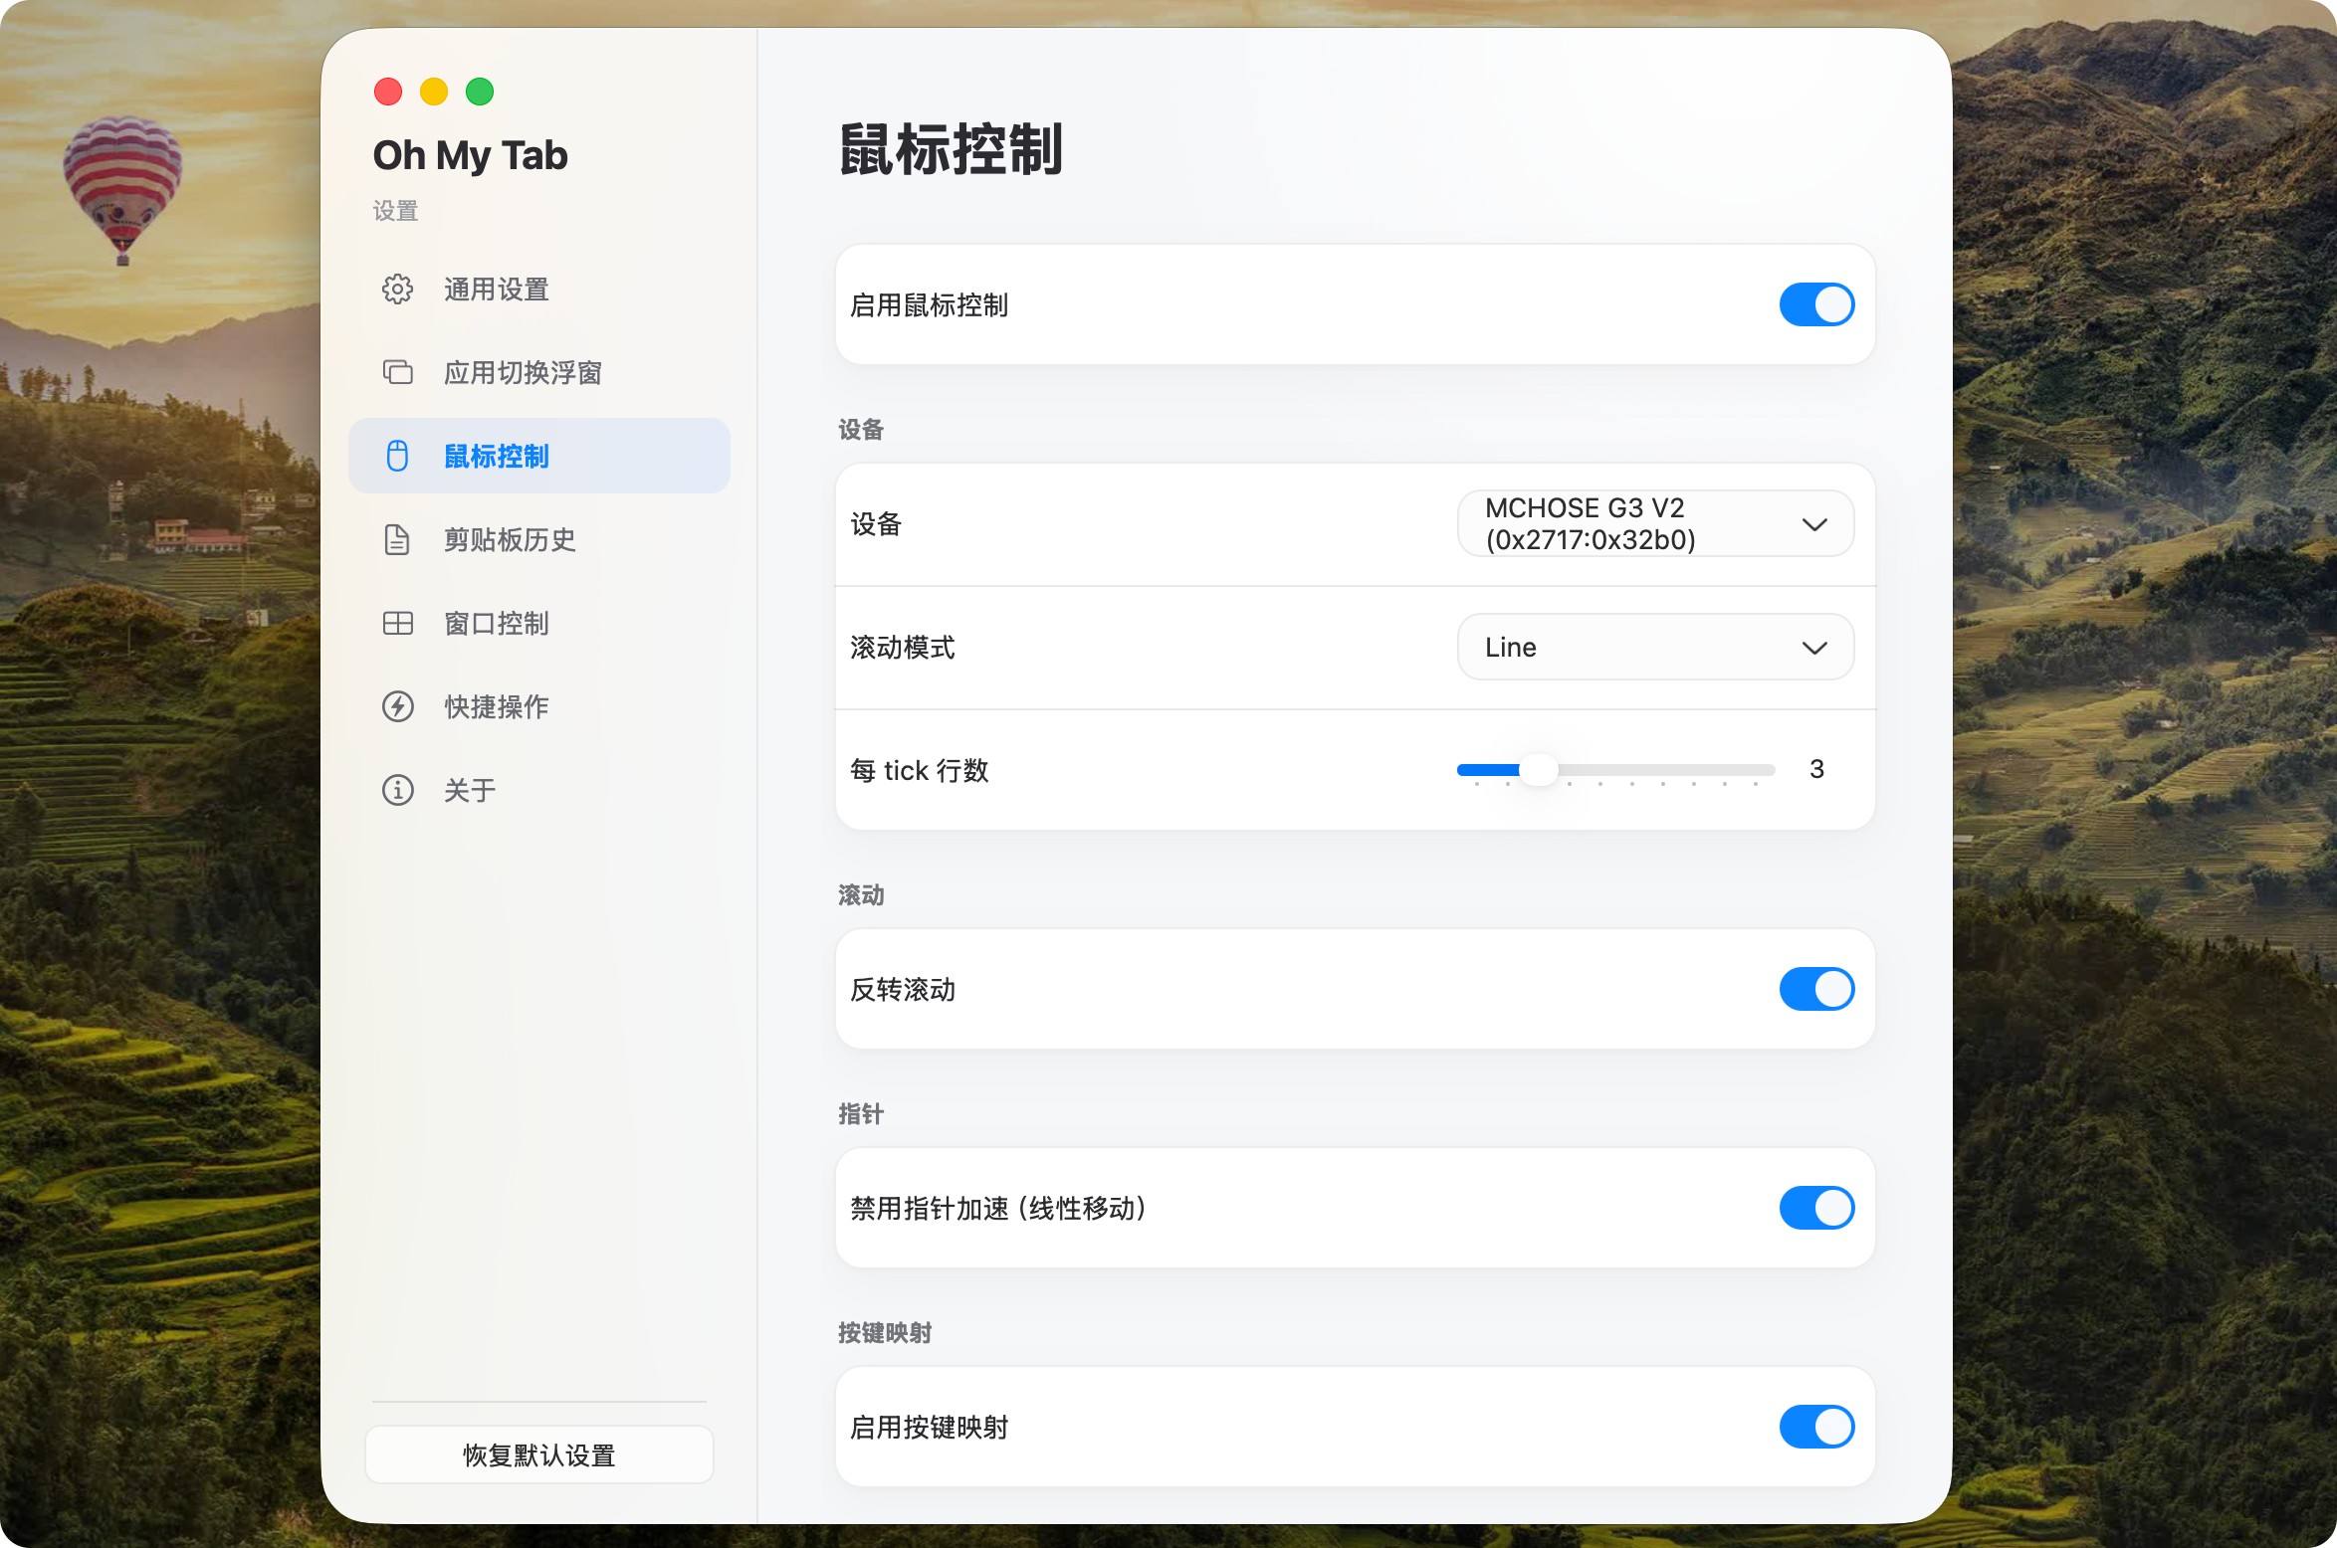The height and width of the screenshot is (1548, 2337).
Task: Click the window-stack icon beside 应用切换浮窗
Action: click(x=397, y=373)
